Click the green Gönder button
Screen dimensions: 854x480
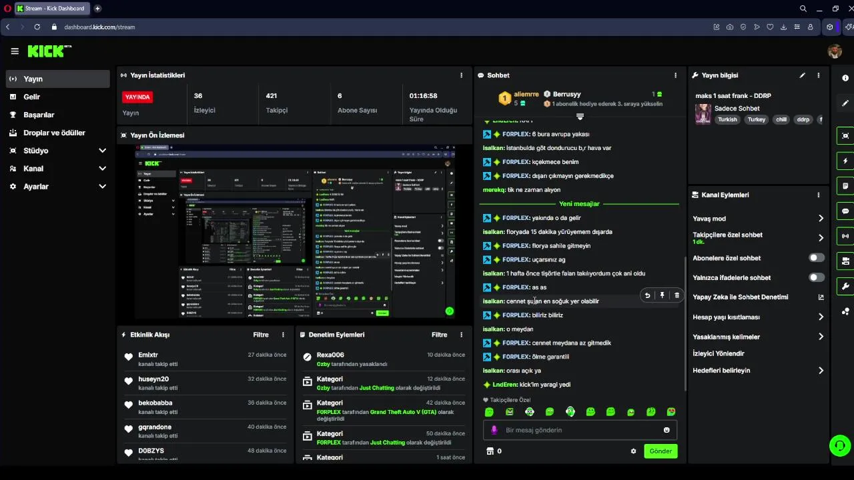[x=661, y=451]
